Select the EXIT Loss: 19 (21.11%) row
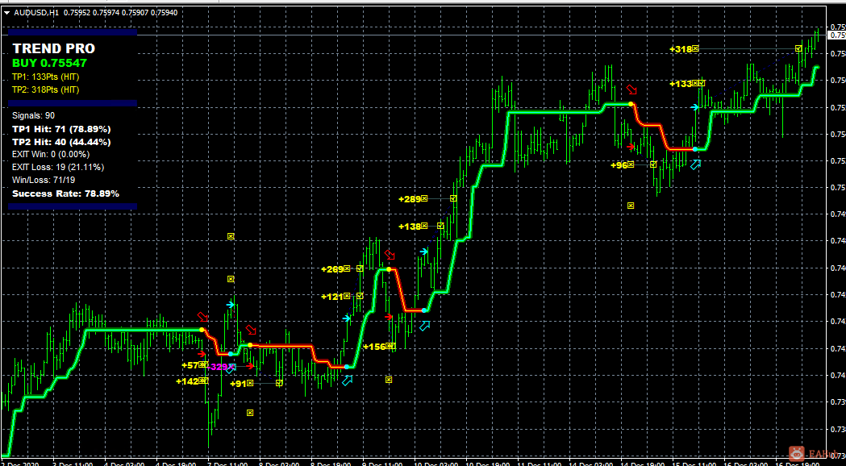 (x=58, y=167)
